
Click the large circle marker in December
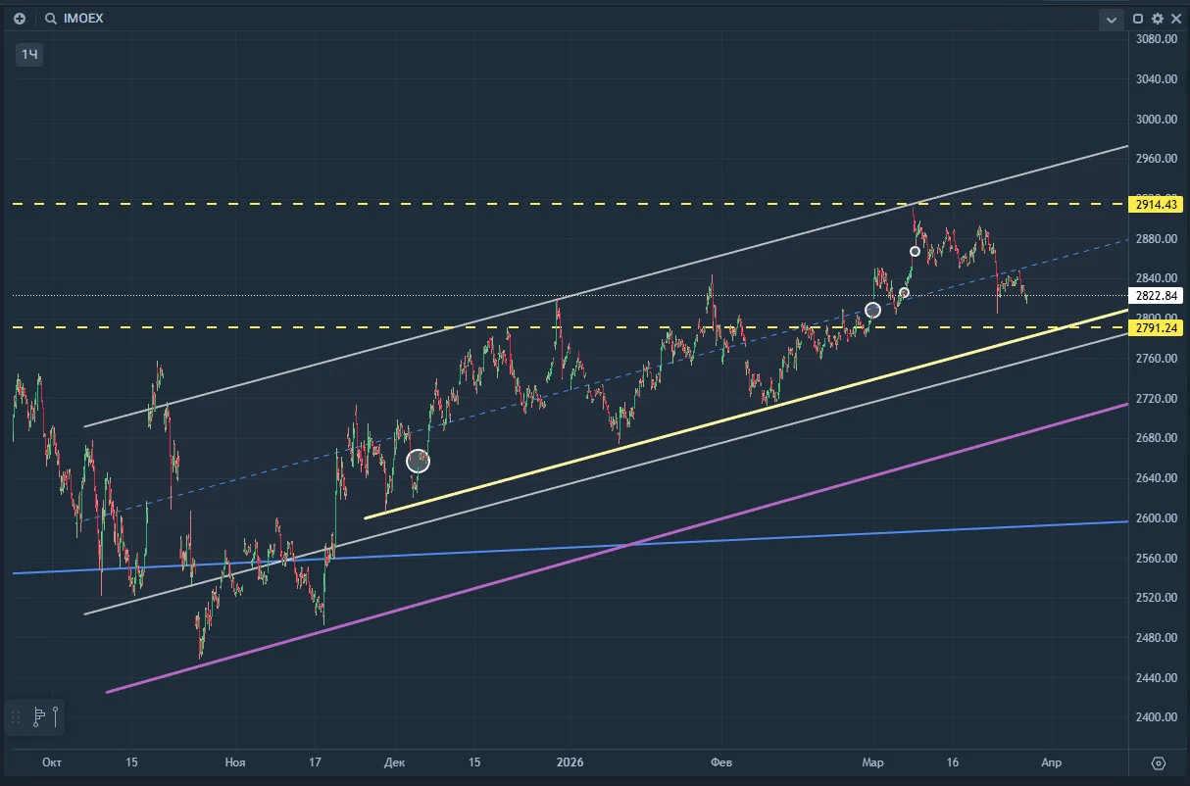coord(418,461)
